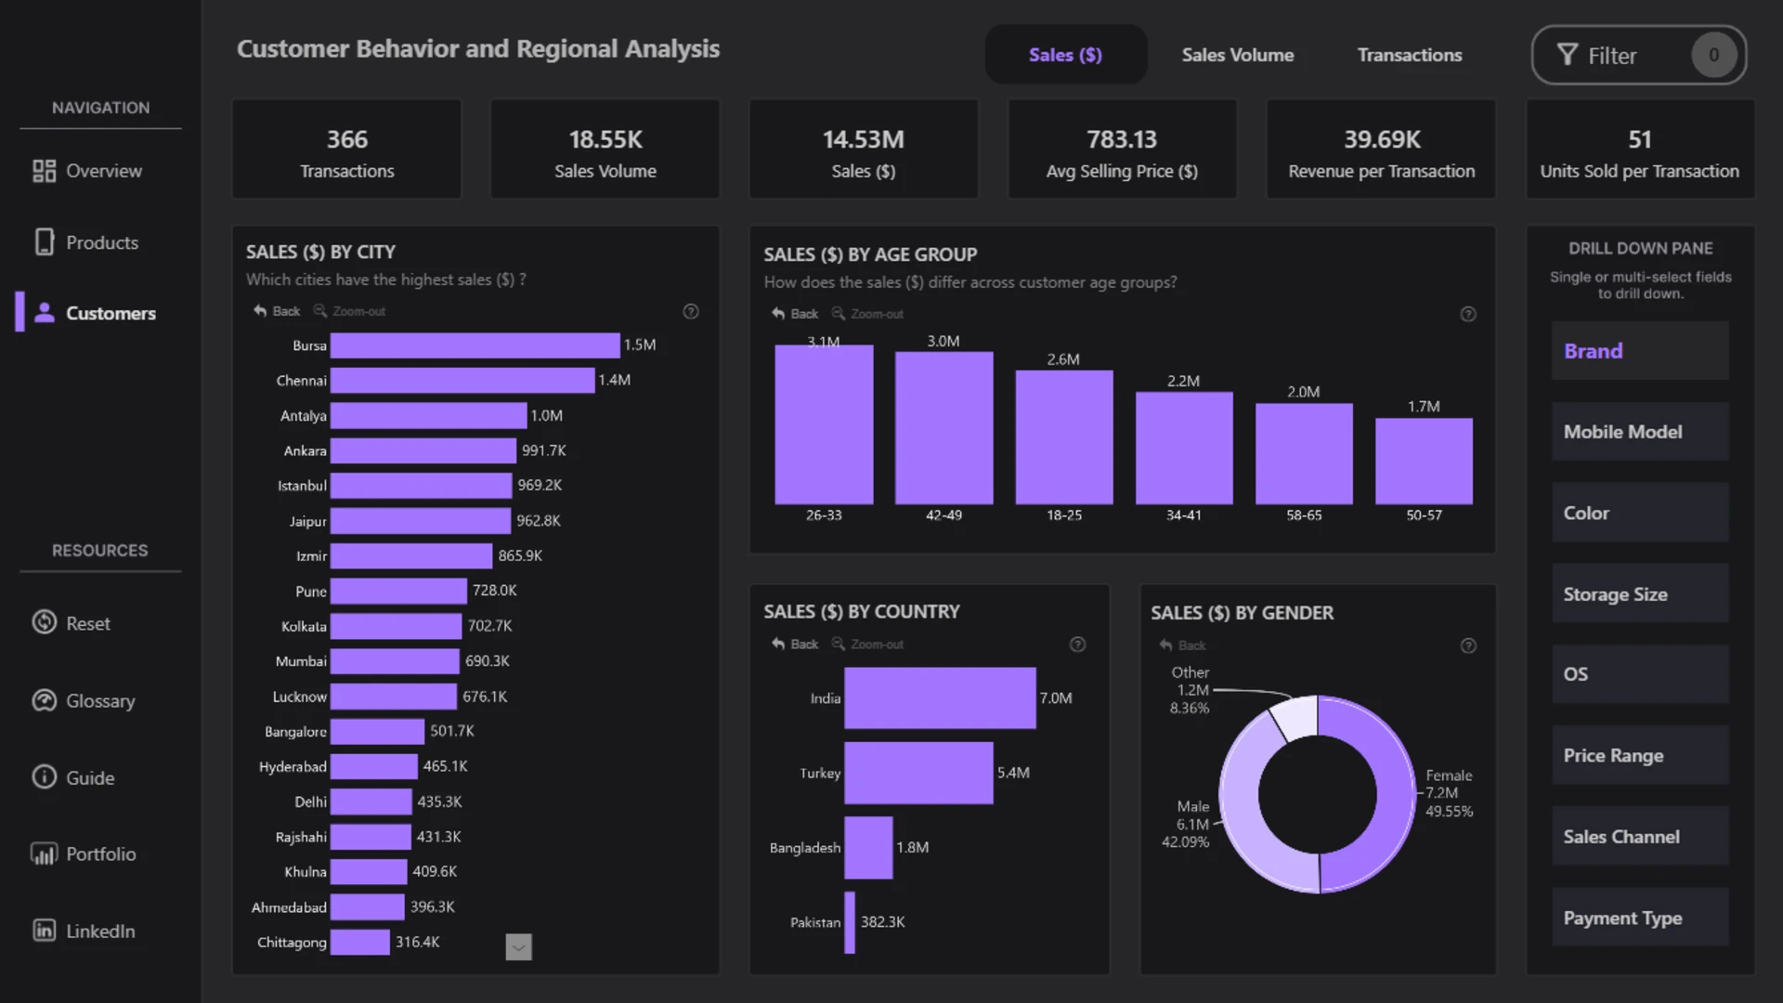Show help for Sales by City chart
The image size is (1783, 1003).
(691, 312)
